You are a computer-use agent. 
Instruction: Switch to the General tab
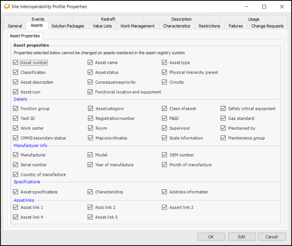pos(15,26)
